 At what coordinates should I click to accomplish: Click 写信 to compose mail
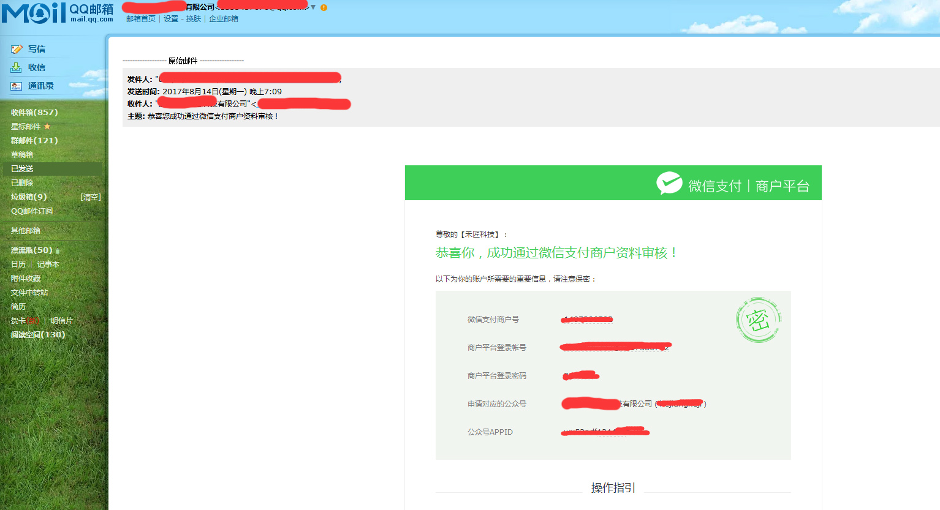click(x=37, y=49)
